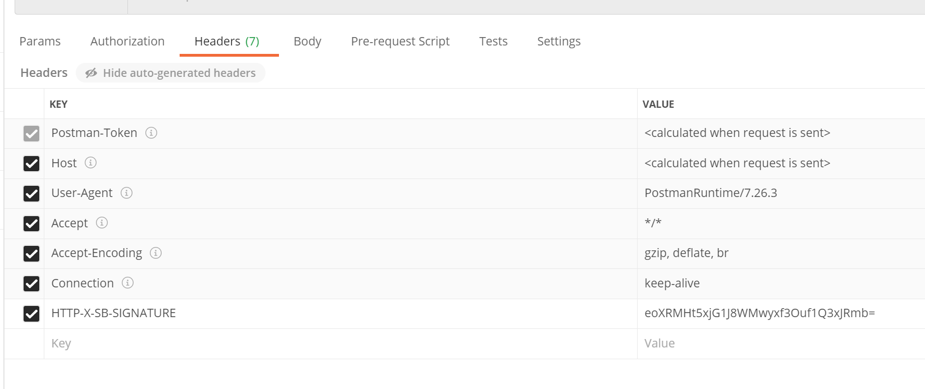
Task: Click the info icon beside Postman-Token
Action: pyautogui.click(x=151, y=133)
